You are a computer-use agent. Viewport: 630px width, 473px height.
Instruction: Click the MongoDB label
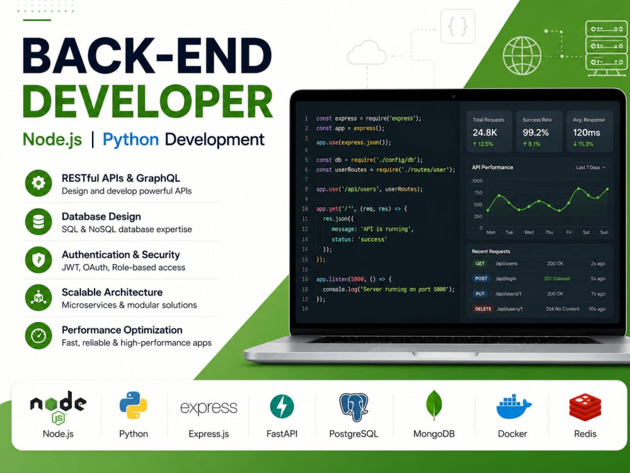click(434, 434)
